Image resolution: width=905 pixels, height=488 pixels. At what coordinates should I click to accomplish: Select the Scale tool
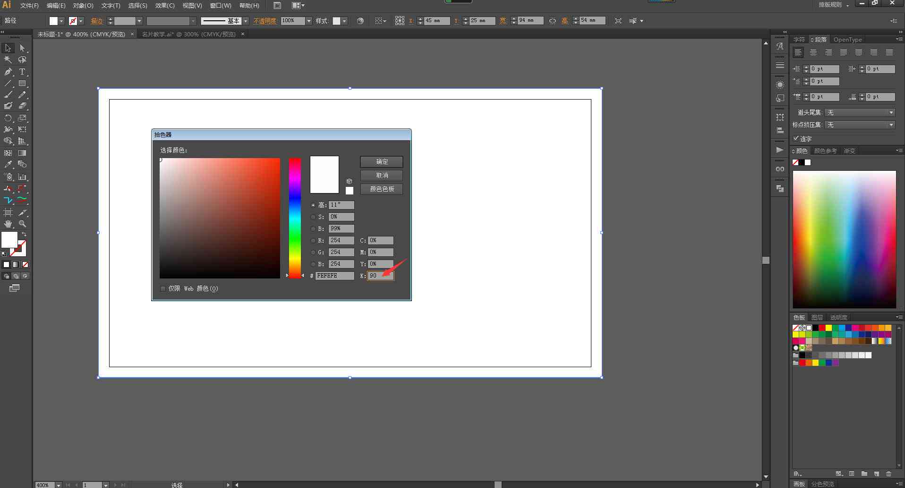tap(22, 118)
